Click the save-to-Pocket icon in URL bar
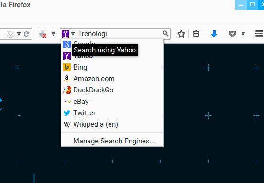Viewport: 264px width, 183px height. click(11, 34)
